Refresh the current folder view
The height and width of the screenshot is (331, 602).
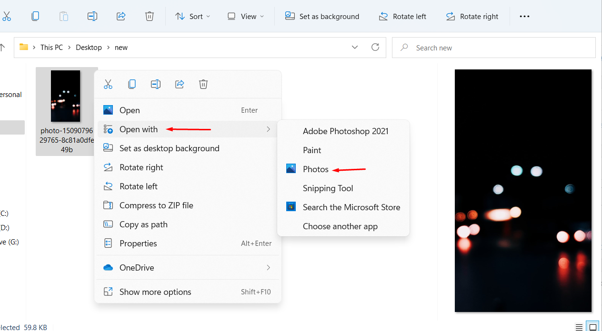coord(375,47)
